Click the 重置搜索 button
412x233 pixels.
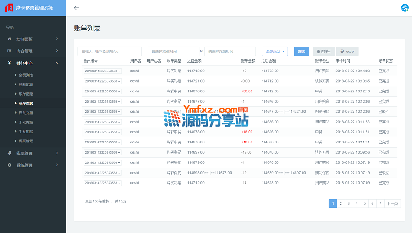(x=323, y=52)
